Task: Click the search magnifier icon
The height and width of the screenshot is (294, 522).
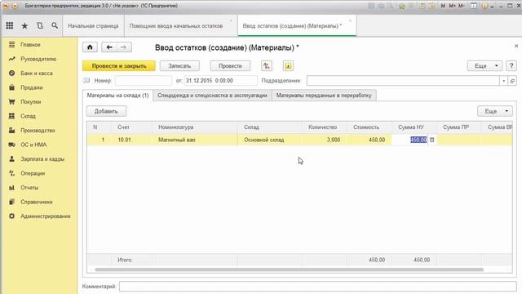Action: tap(55, 25)
